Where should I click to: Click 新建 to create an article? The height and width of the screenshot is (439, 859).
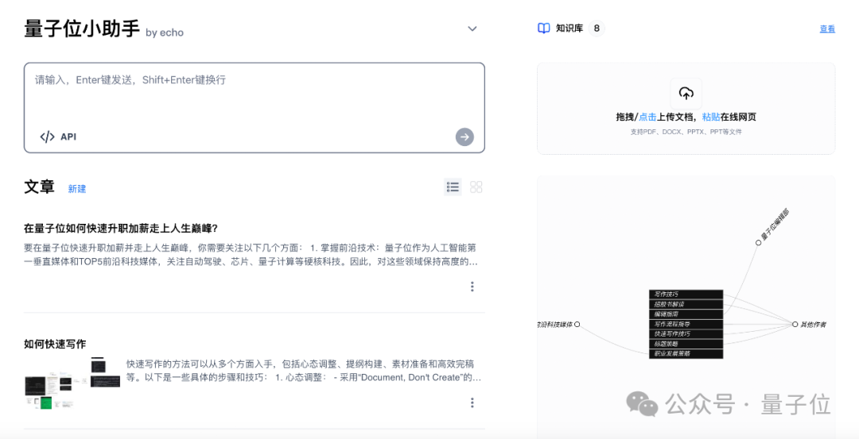coord(76,189)
